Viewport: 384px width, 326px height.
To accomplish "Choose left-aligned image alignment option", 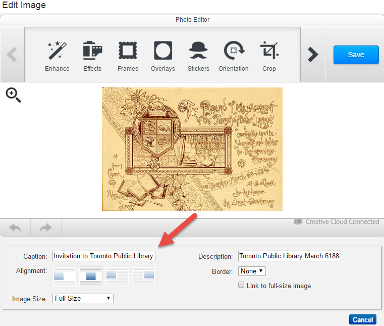I will coord(65,276).
